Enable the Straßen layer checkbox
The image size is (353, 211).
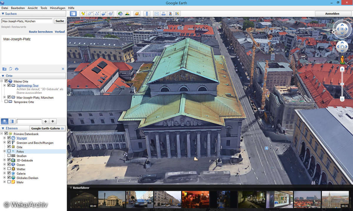pyautogui.click(x=9, y=156)
